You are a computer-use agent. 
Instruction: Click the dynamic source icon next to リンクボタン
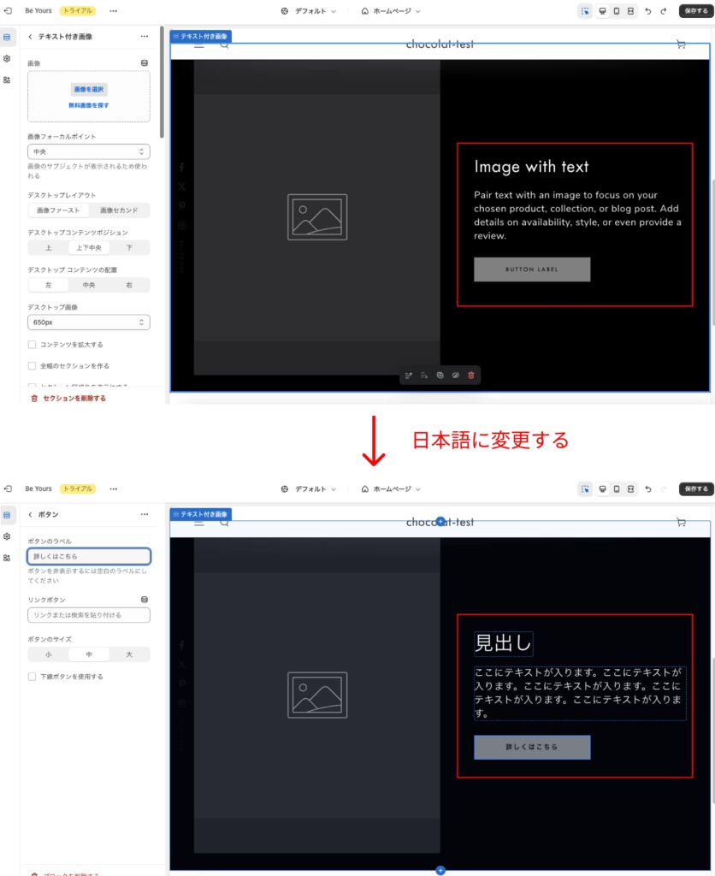(x=144, y=600)
